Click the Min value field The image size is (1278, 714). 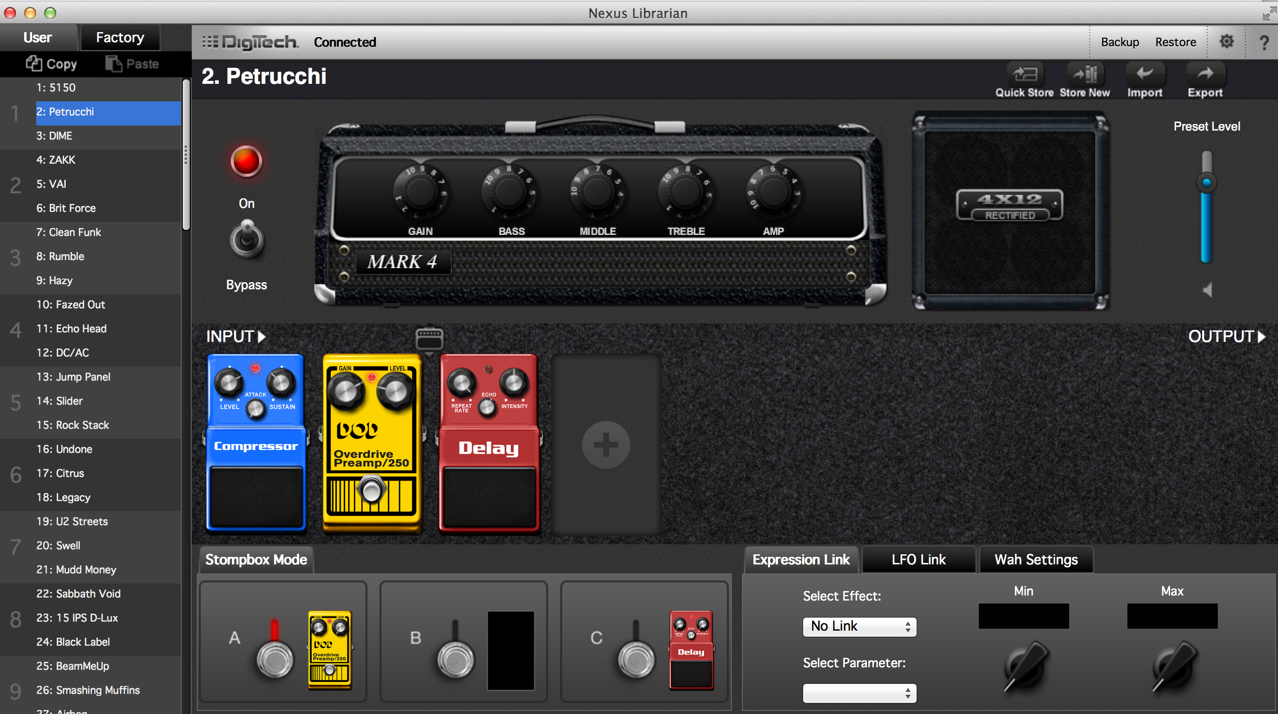point(1024,616)
